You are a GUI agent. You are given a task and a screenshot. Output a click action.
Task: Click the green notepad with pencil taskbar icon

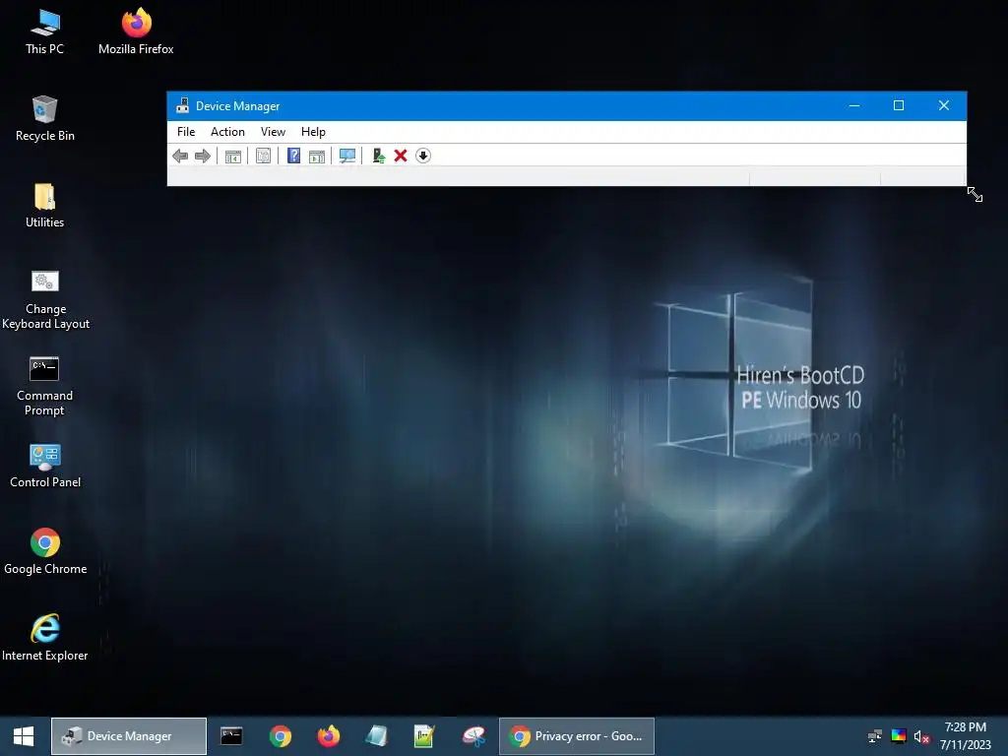click(425, 736)
